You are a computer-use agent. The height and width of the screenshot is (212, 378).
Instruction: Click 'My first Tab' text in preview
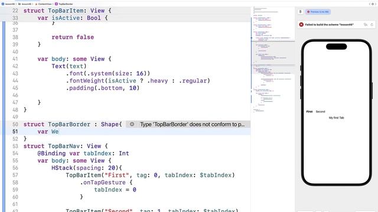pyautogui.click(x=336, y=118)
